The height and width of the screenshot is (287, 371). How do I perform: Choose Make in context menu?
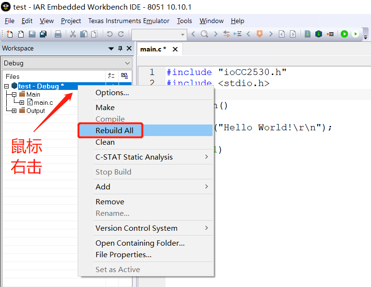click(146, 107)
